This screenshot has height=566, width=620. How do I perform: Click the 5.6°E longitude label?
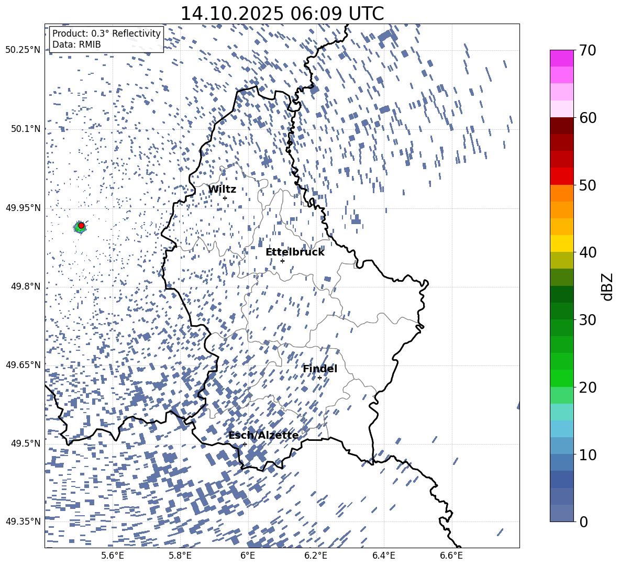click(113, 556)
